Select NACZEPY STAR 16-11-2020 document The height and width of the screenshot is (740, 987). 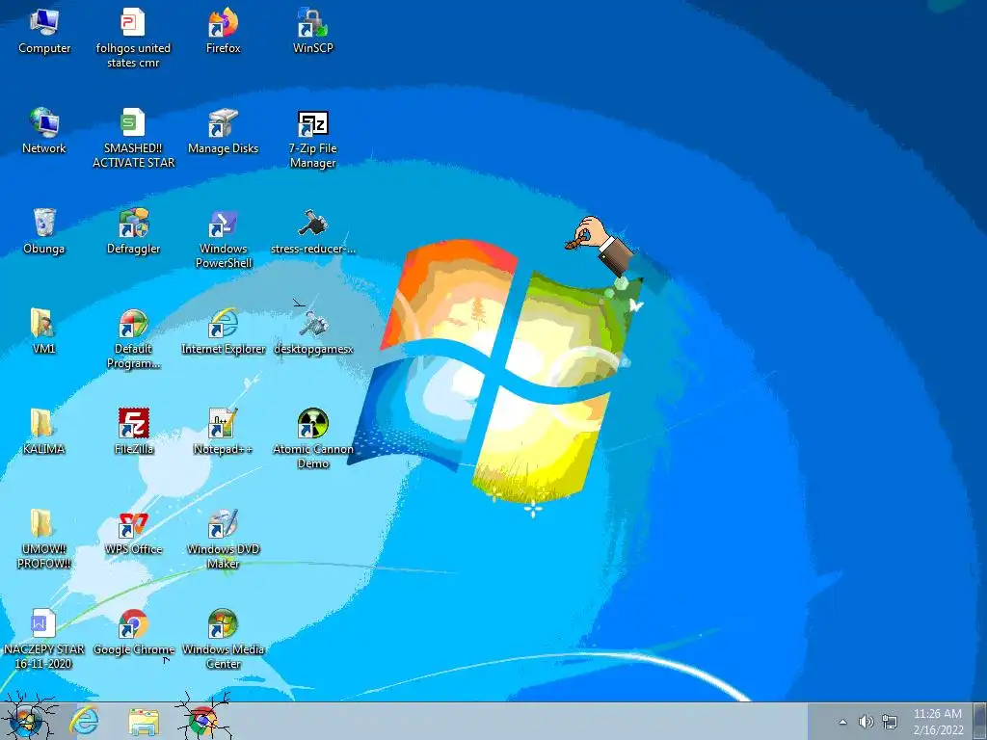[44, 639]
